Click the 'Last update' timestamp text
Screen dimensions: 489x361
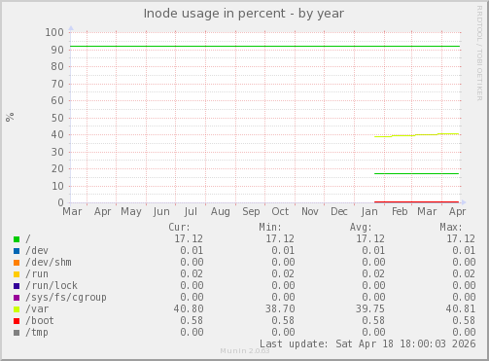point(367,343)
